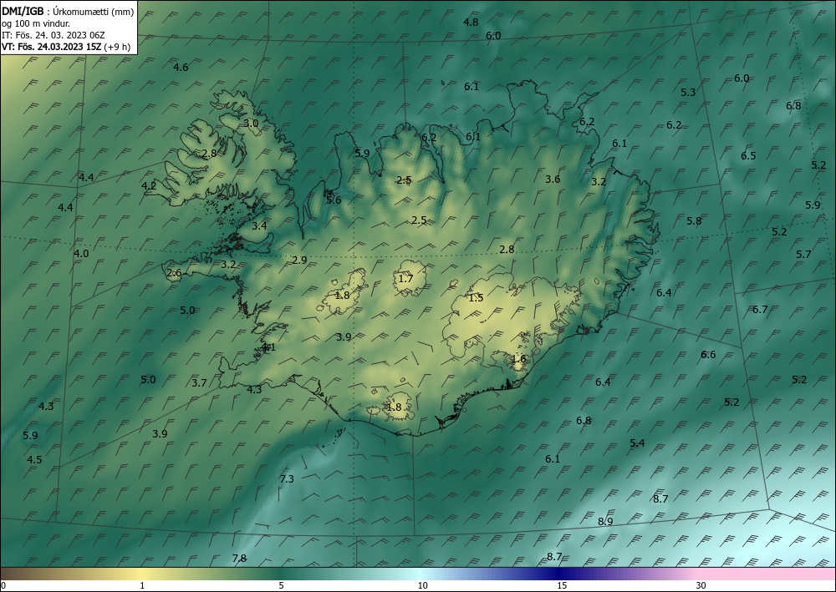Click the 4.5 value label

click(34, 460)
